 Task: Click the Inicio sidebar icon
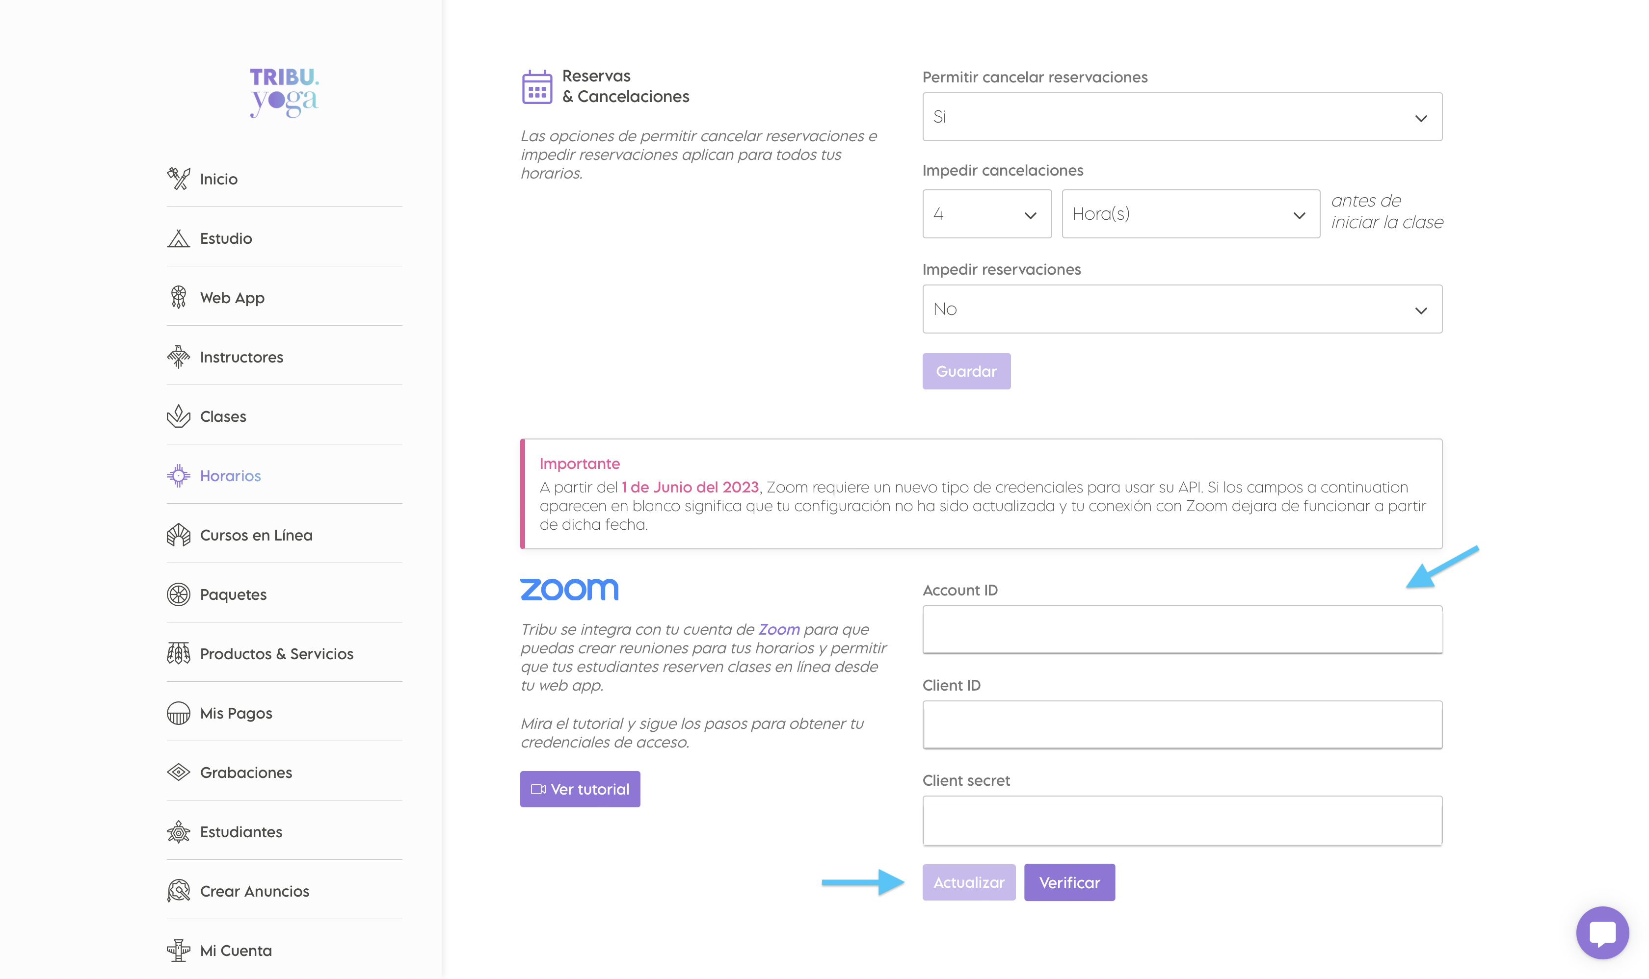(x=178, y=179)
